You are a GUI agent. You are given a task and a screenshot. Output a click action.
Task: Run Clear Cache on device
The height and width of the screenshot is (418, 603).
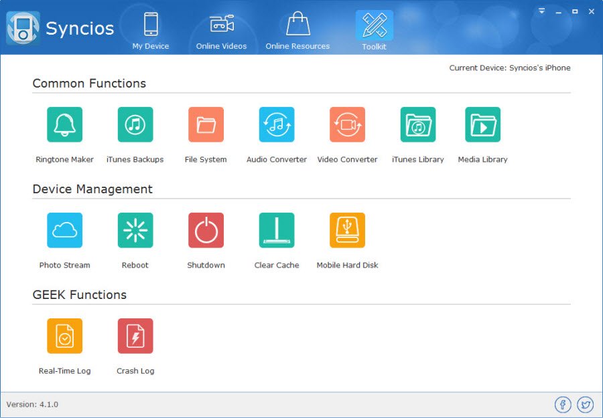[x=277, y=231]
